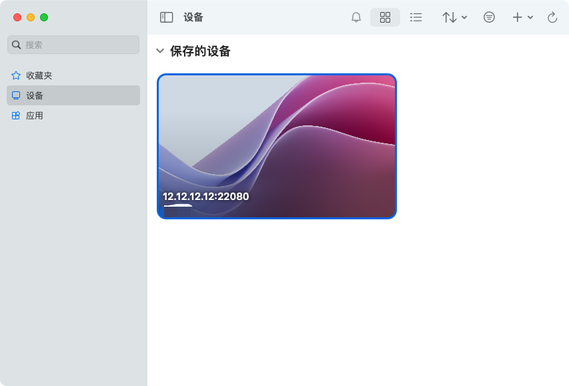Viewport: 569px width, 386px height.
Task: Close the window with red button
Action: coord(17,17)
